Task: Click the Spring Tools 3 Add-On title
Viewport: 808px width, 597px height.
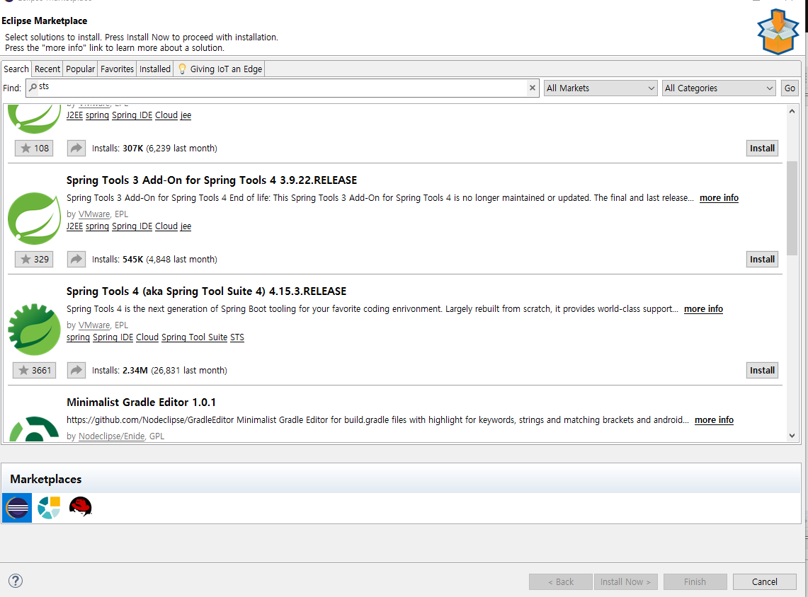Action: pyautogui.click(x=212, y=180)
